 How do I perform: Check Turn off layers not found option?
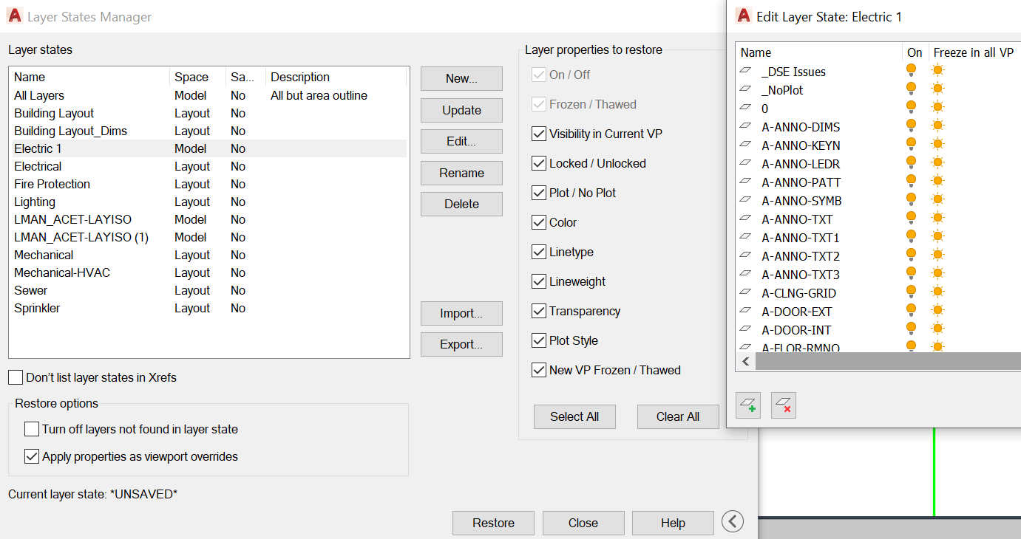point(32,429)
